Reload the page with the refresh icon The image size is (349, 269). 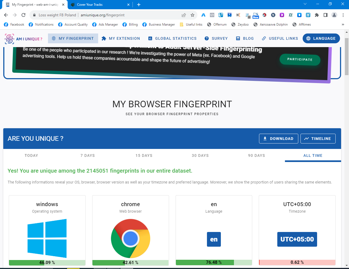[23, 15]
